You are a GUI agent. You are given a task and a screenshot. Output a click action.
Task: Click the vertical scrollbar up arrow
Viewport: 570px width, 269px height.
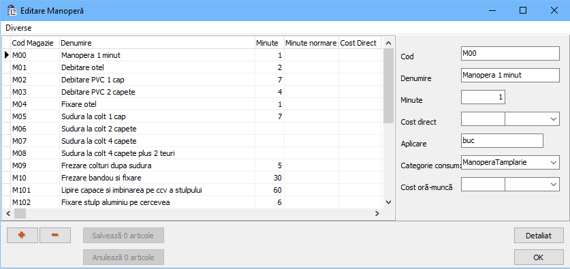pos(389,44)
